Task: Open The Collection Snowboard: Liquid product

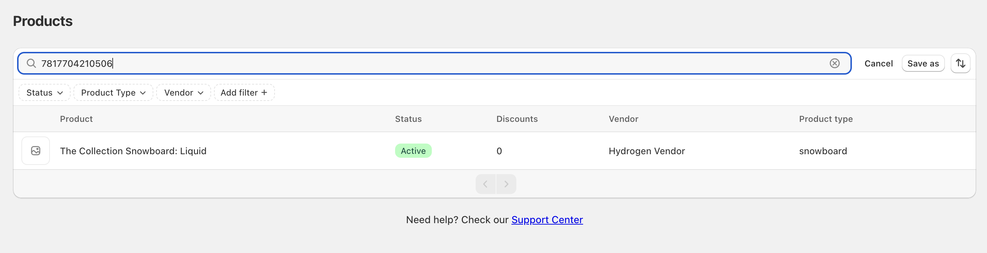Action: [133, 151]
